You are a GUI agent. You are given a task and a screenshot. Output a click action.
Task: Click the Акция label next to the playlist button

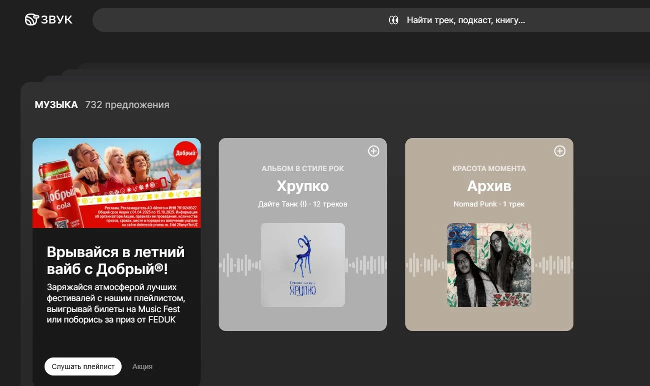point(142,366)
